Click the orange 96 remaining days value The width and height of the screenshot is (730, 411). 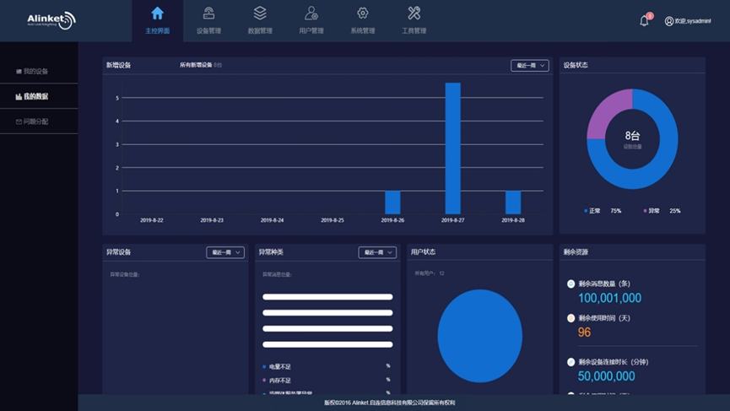[x=584, y=333]
